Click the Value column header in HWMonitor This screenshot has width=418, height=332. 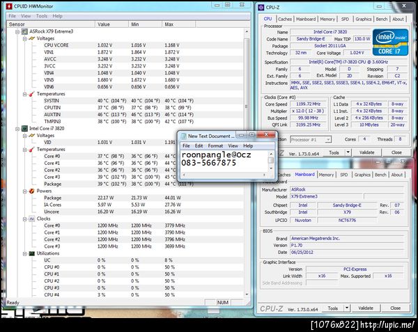tap(104, 24)
